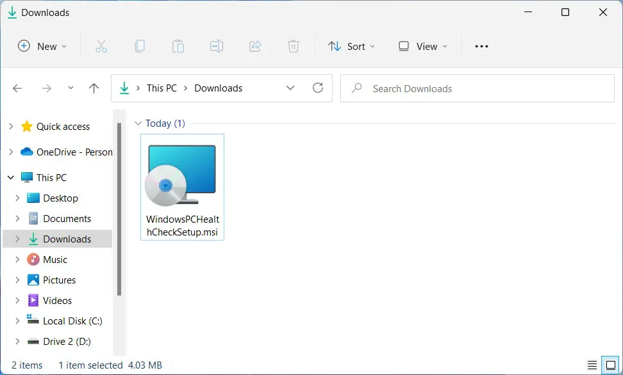Click the navigation pane scrollbar
Image resolution: width=623 pixels, height=375 pixels.
click(x=119, y=209)
